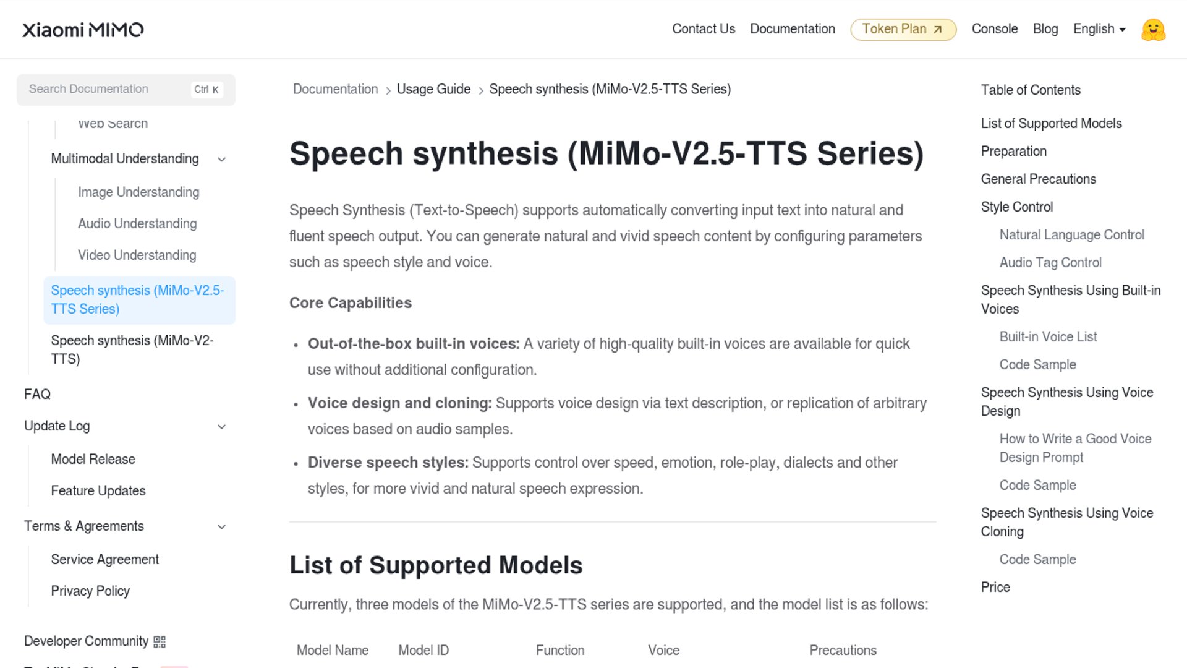Open the Console menu item

click(994, 29)
